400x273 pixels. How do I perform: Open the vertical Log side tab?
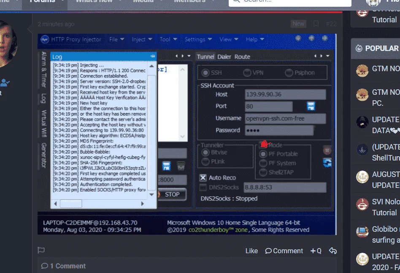[44, 98]
